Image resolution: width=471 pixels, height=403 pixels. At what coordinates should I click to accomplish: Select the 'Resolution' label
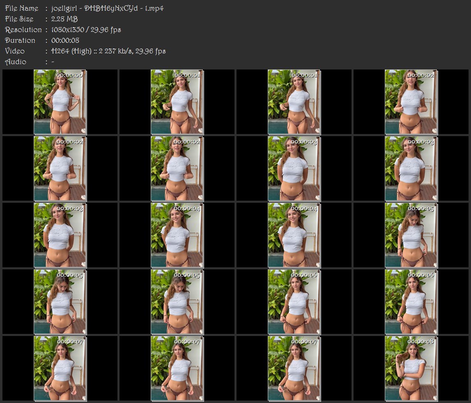[23, 30]
